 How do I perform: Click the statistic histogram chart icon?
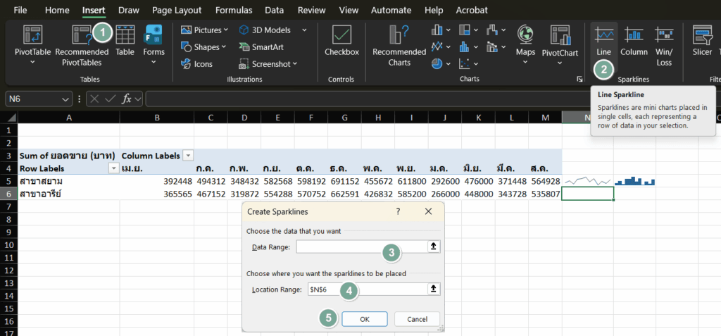click(465, 46)
